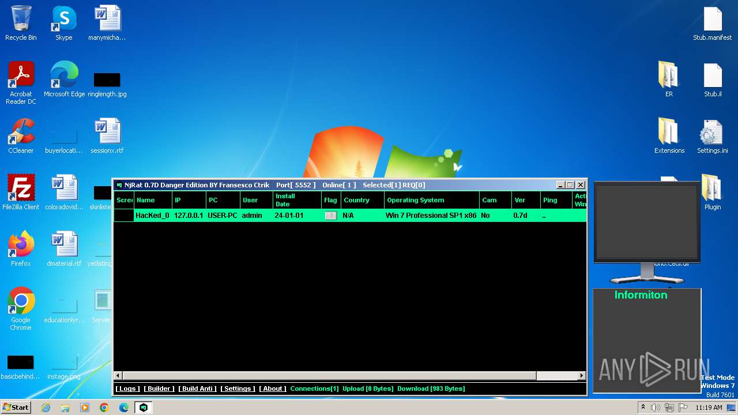
Task: Open the Extensions folder icon
Action: 669,136
